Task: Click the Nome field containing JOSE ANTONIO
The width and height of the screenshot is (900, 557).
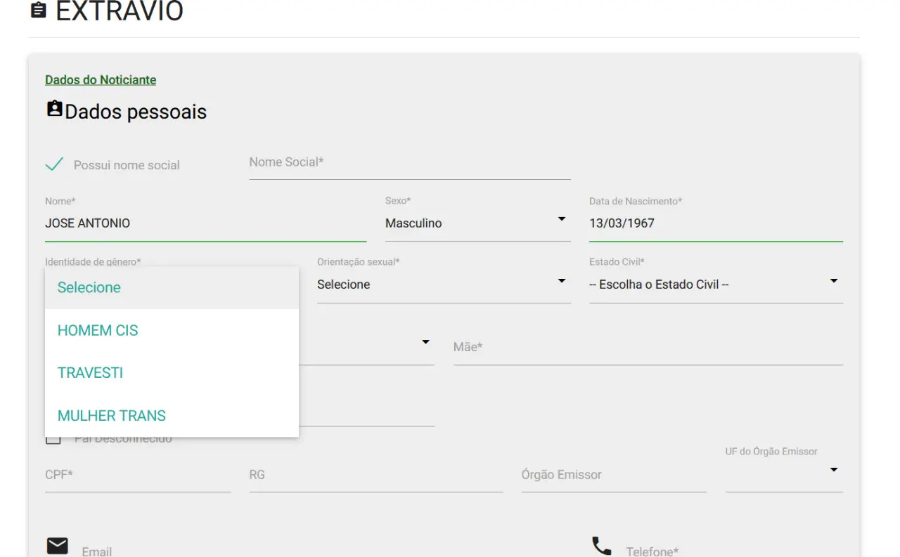Action: click(205, 223)
